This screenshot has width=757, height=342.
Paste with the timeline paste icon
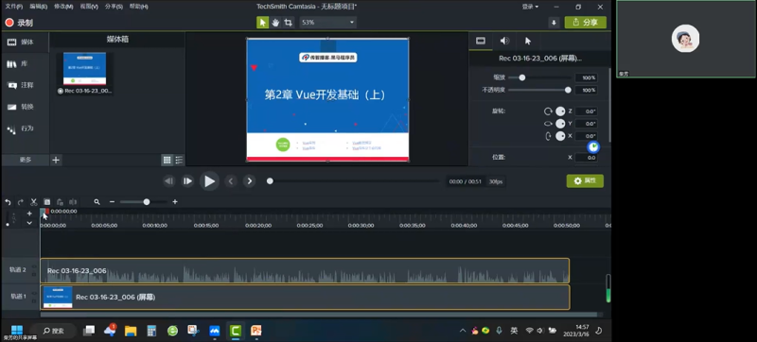[x=60, y=202]
